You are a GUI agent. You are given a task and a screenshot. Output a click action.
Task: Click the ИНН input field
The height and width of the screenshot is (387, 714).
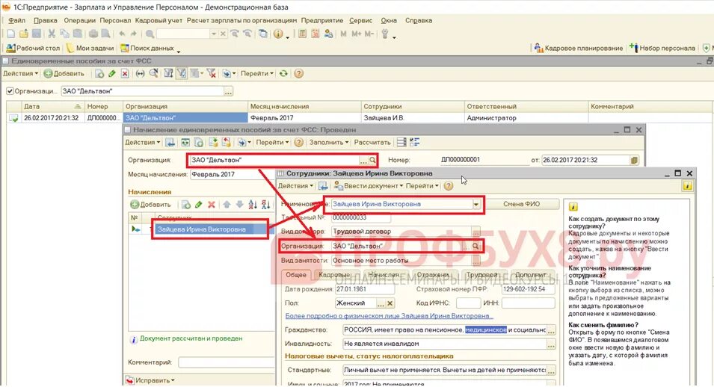[x=529, y=303]
